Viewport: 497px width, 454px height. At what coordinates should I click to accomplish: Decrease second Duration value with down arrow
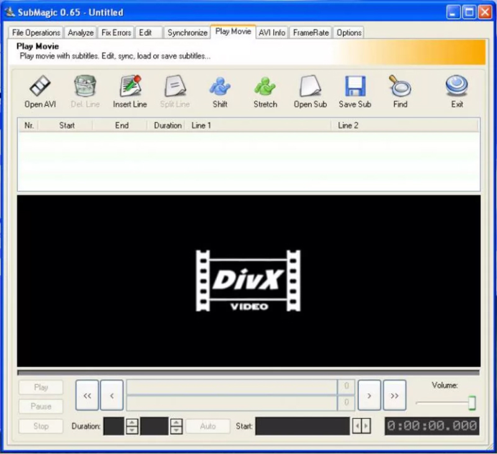tap(176, 430)
